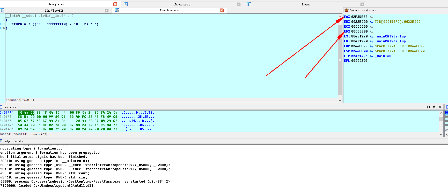
Task: Click the General registers bug icon
Action: click(x=347, y=10)
